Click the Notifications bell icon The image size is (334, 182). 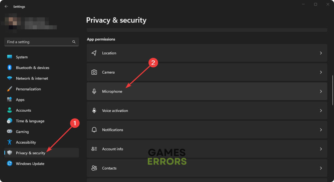(x=94, y=130)
